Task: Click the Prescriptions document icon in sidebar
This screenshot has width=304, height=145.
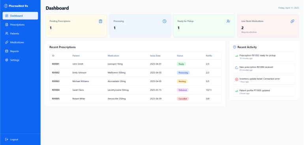Action: tap(7, 24)
